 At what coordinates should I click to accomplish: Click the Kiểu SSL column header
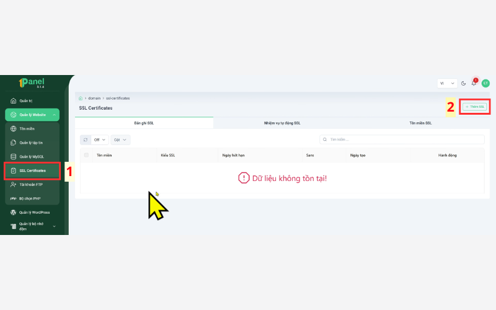(167, 156)
